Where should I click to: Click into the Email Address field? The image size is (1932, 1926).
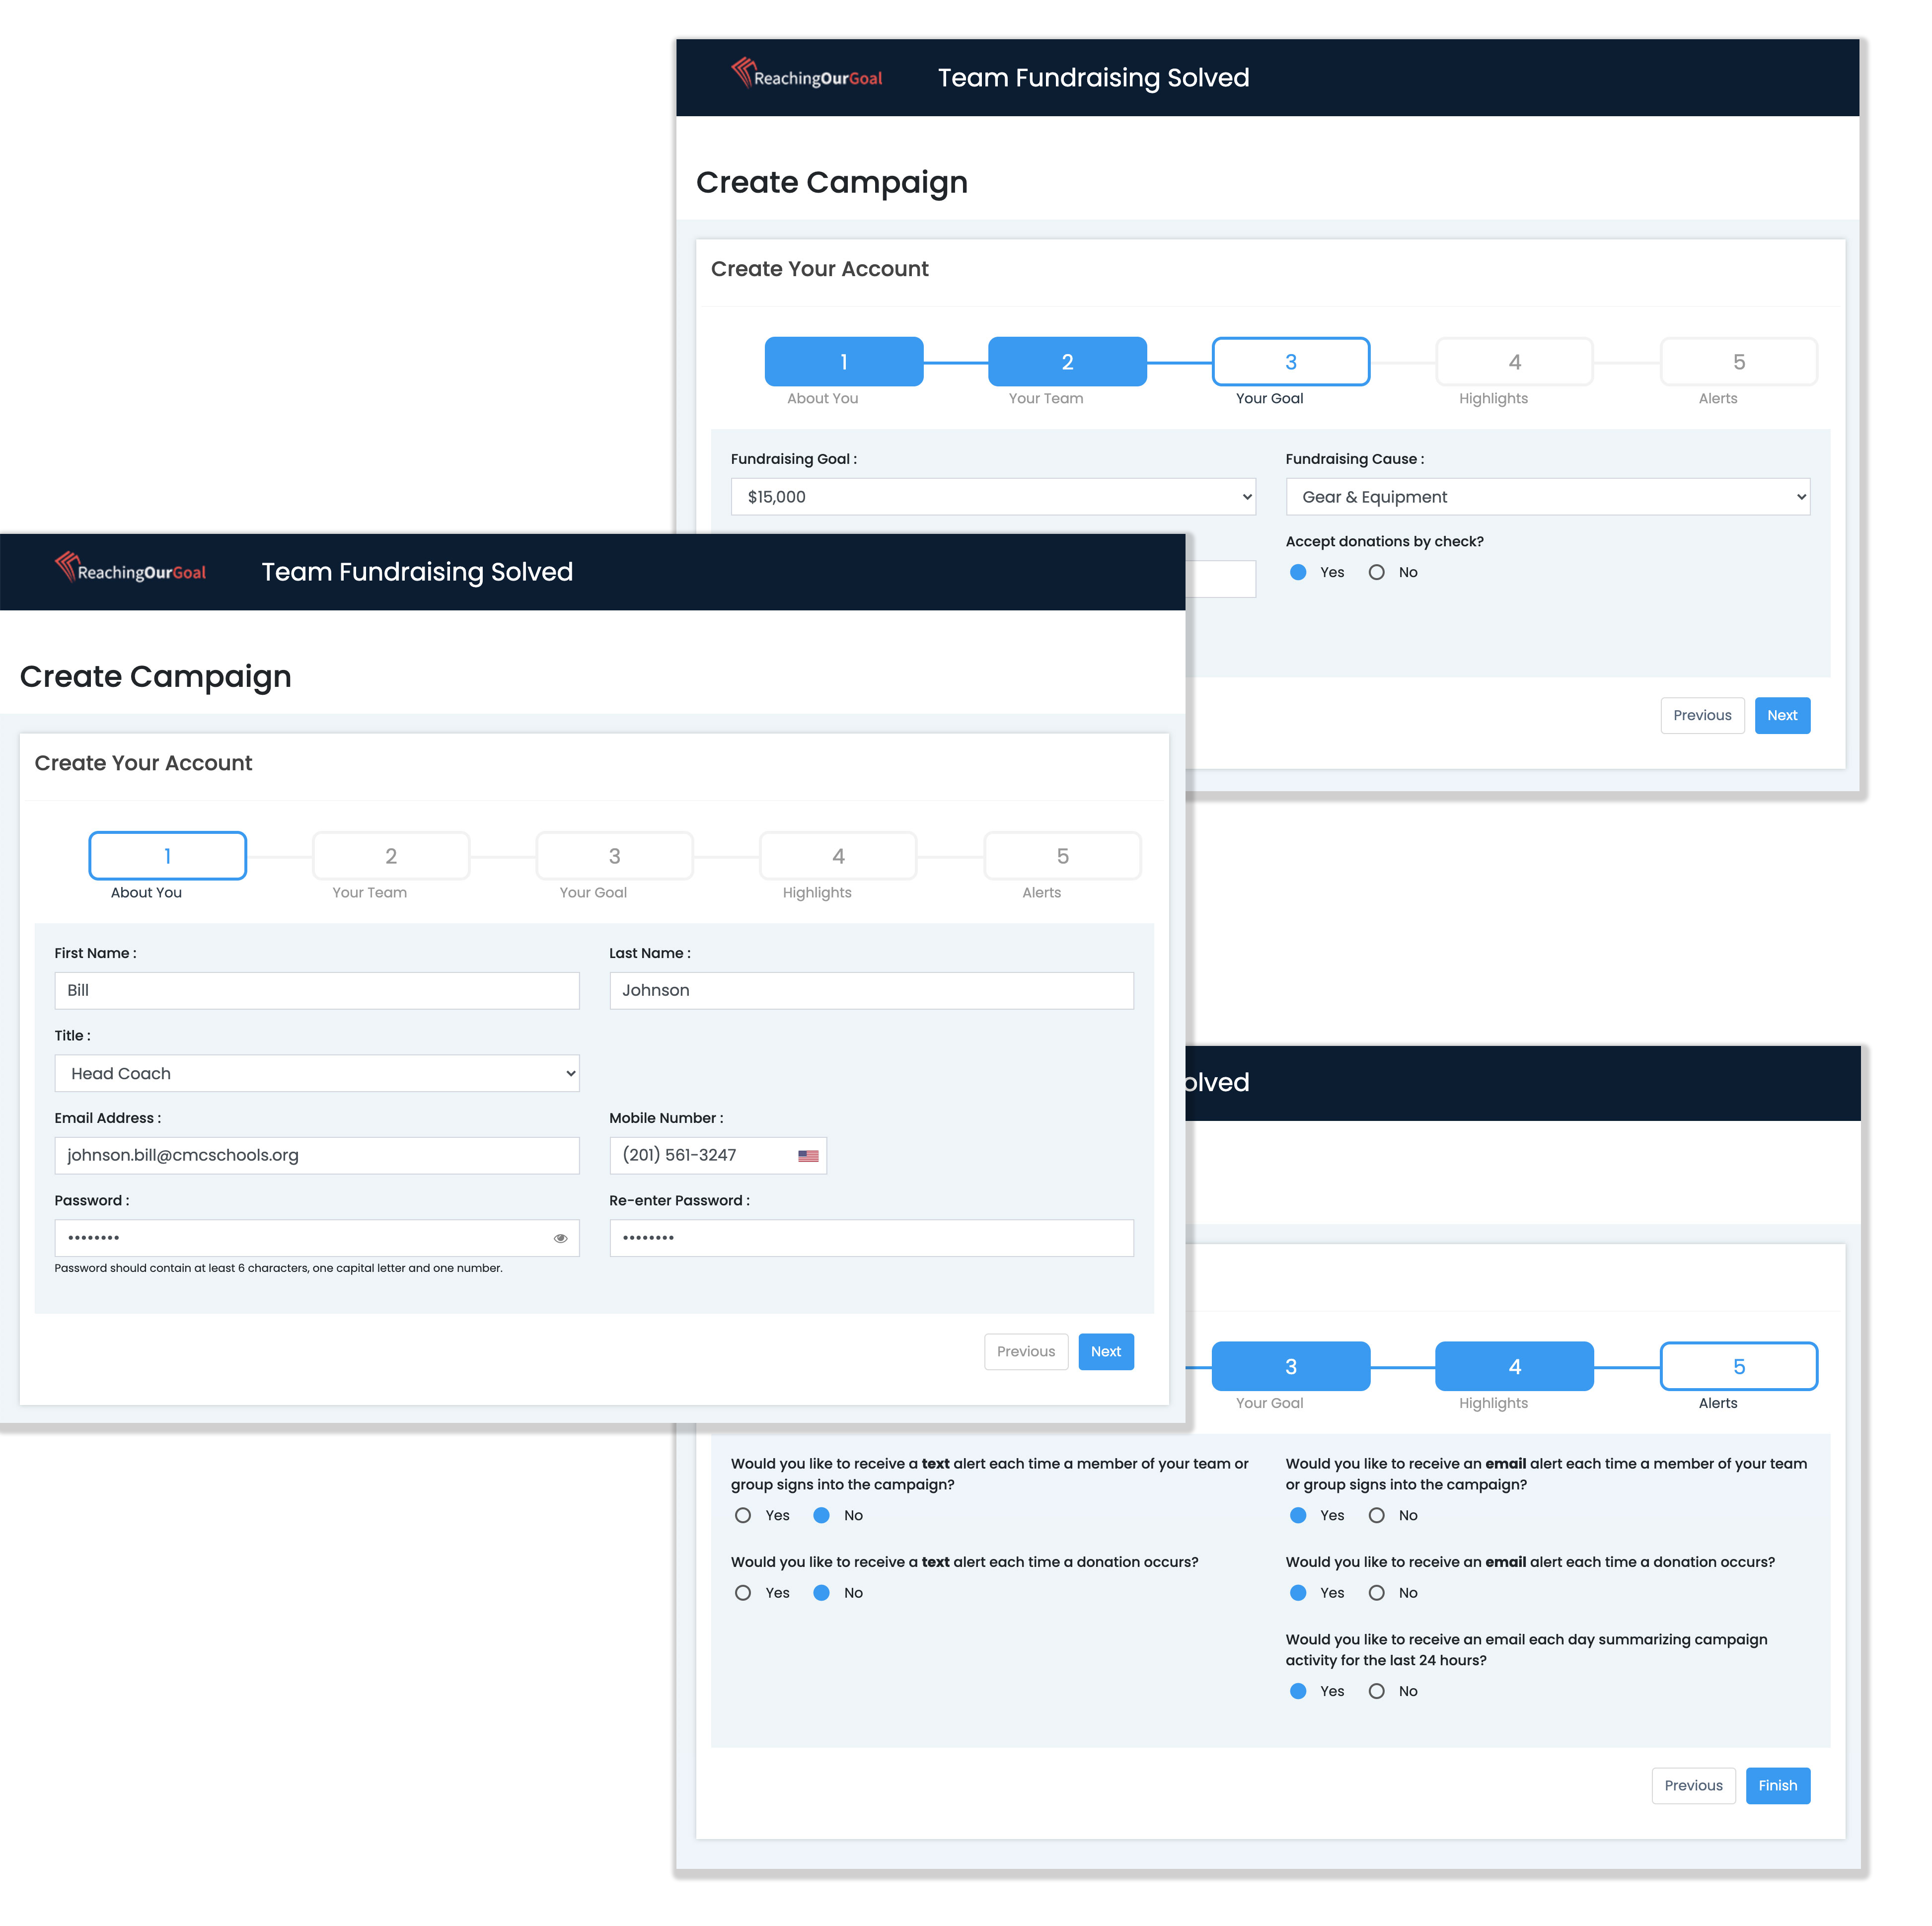click(x=316, y=1156)
